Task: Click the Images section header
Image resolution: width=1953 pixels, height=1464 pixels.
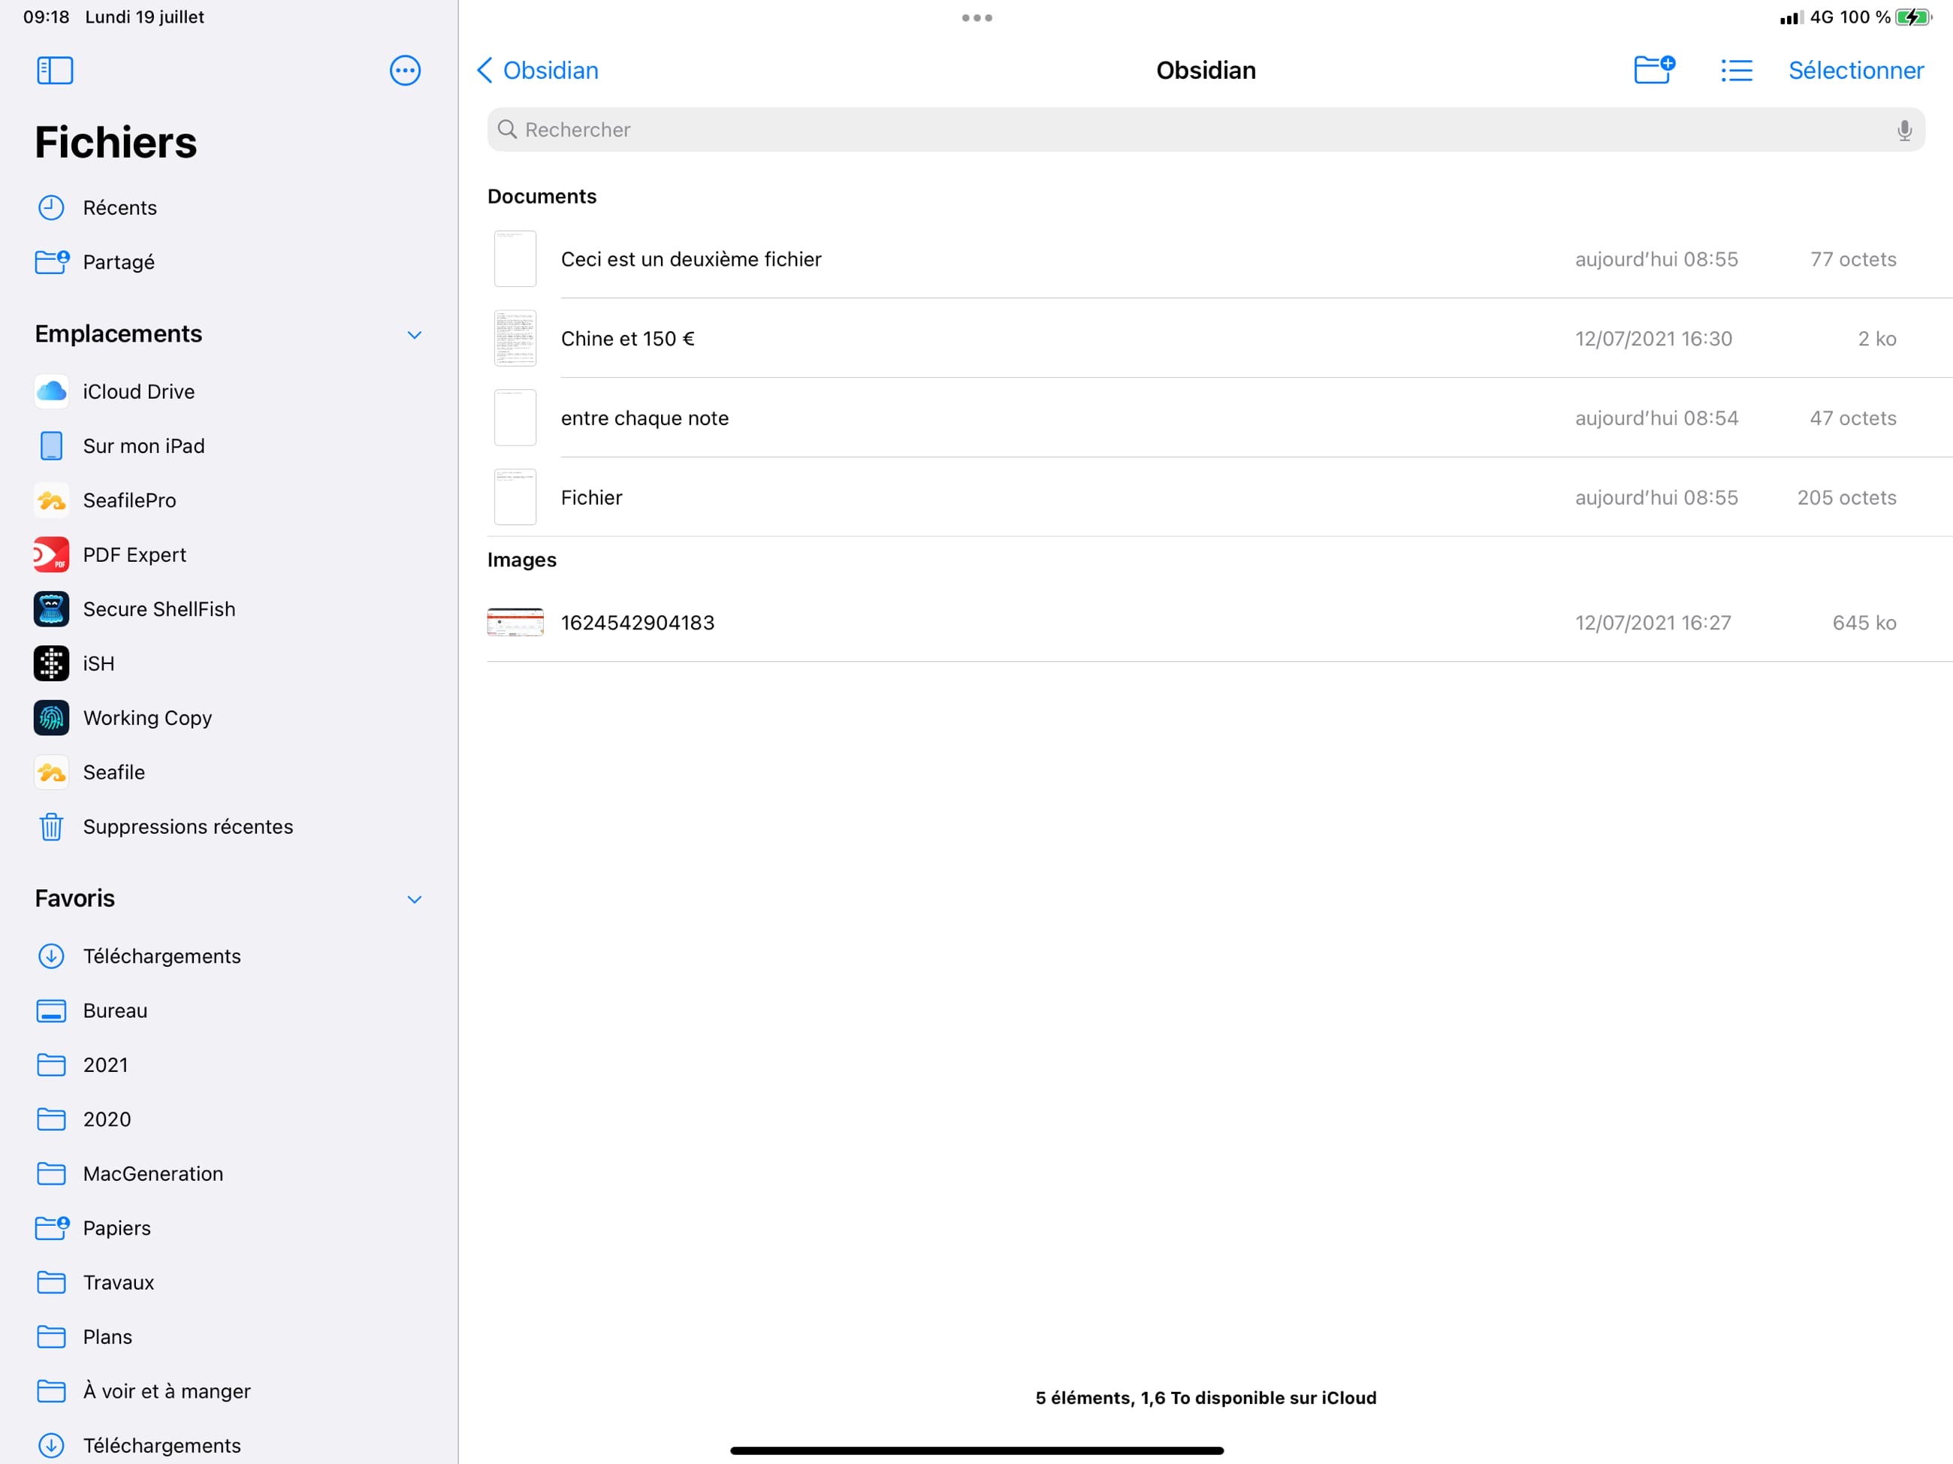Action: click(x=522, y=560)
